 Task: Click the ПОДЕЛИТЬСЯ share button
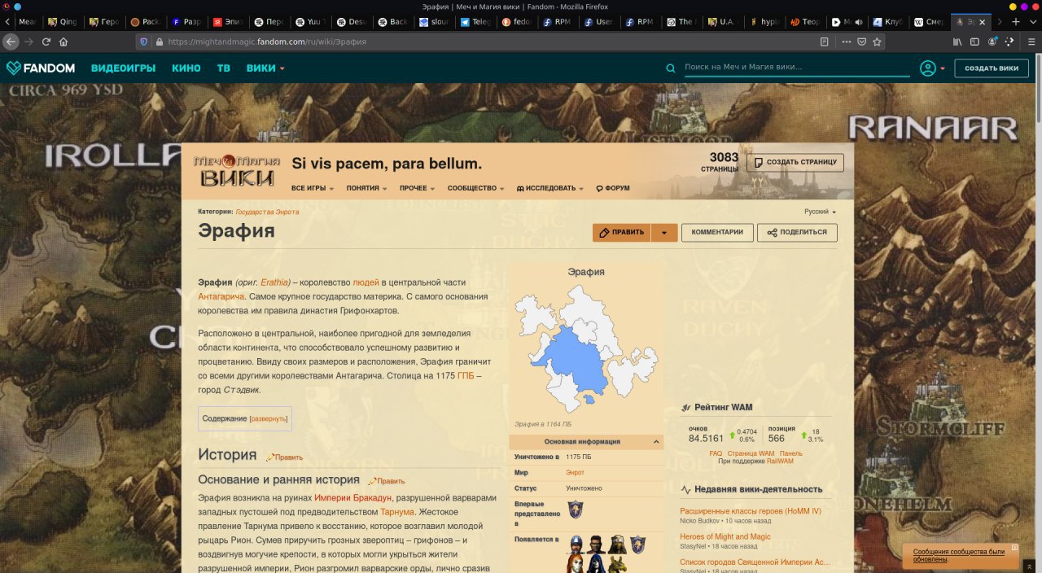coord(797,233)
